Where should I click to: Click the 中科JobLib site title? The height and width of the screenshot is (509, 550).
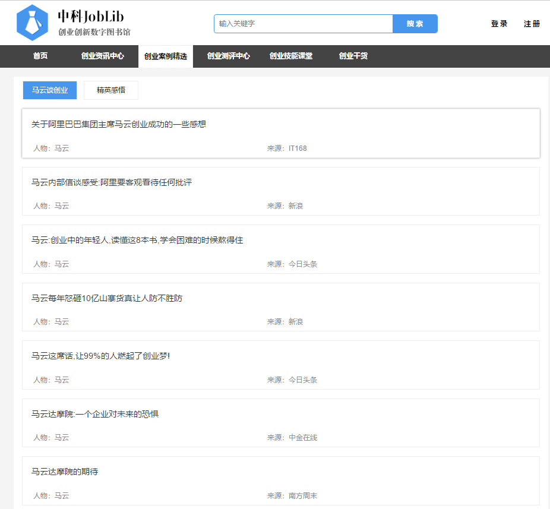coord(91,17)
